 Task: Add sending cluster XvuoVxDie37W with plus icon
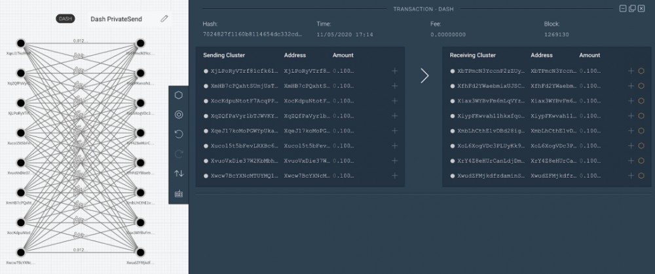click(x=395, y=161)
